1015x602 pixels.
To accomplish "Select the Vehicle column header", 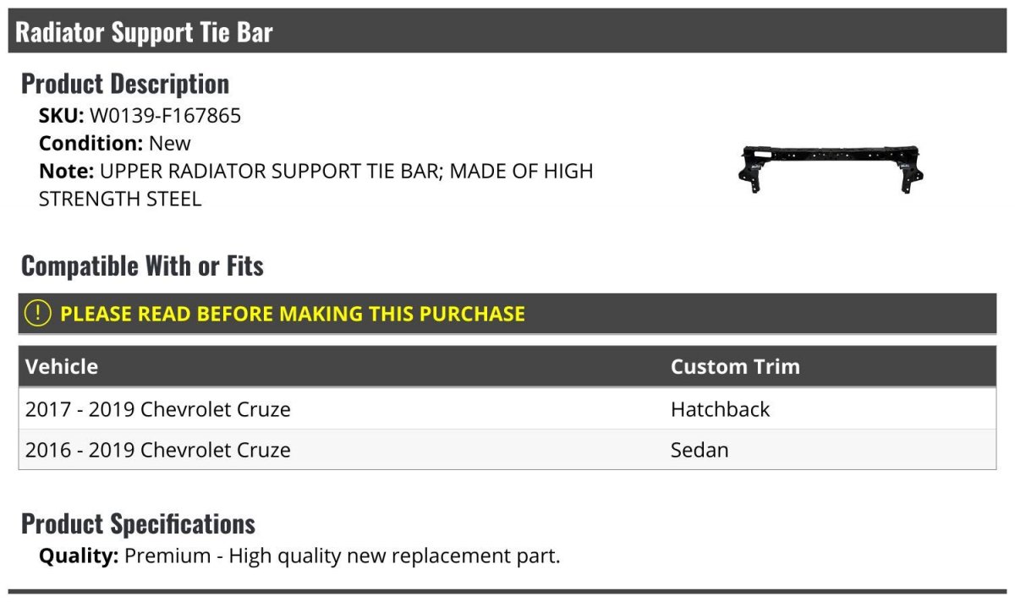I will click(62, 367).
